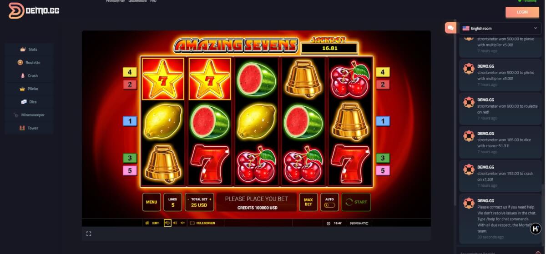The width and height of the screenshot is (546, 254).
Task: Spin the reels with START
Action: coord(356,202)
